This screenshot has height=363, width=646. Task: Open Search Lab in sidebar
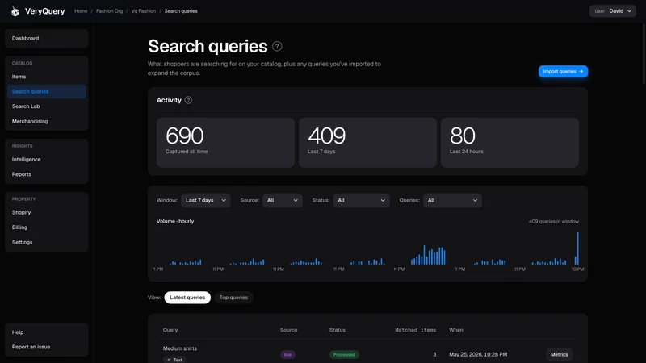pos(47,106)
